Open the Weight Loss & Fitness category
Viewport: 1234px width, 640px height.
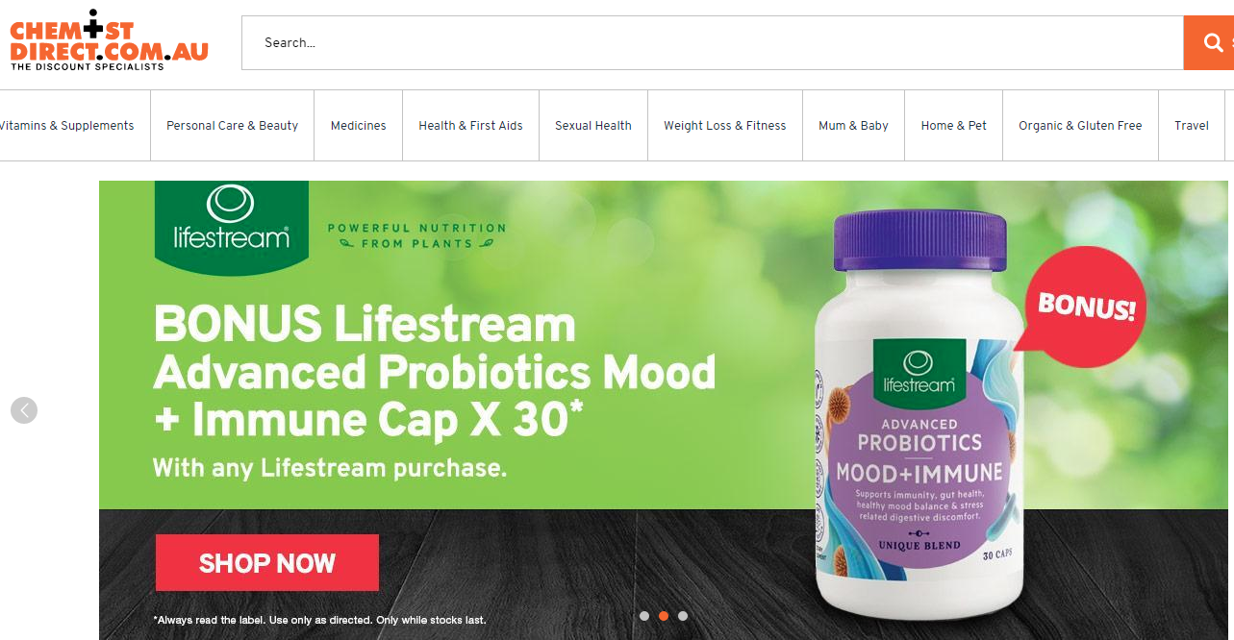coord(725,126)
